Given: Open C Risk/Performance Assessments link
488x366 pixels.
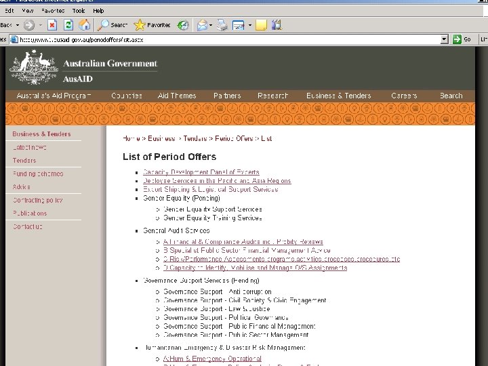Looking at the screenshot, I should [x=282, y=259].
